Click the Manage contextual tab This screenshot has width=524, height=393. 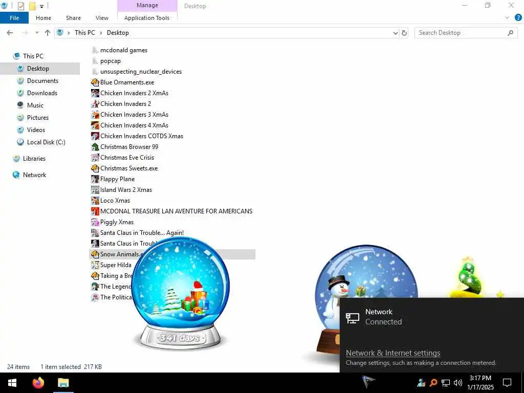[147, 5]
